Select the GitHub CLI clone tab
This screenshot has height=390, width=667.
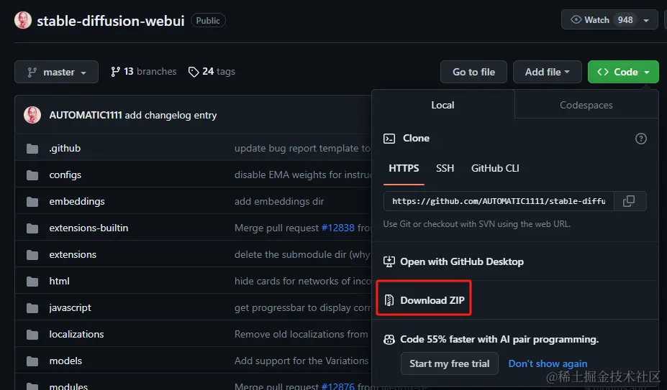click(x=495, y=168)
